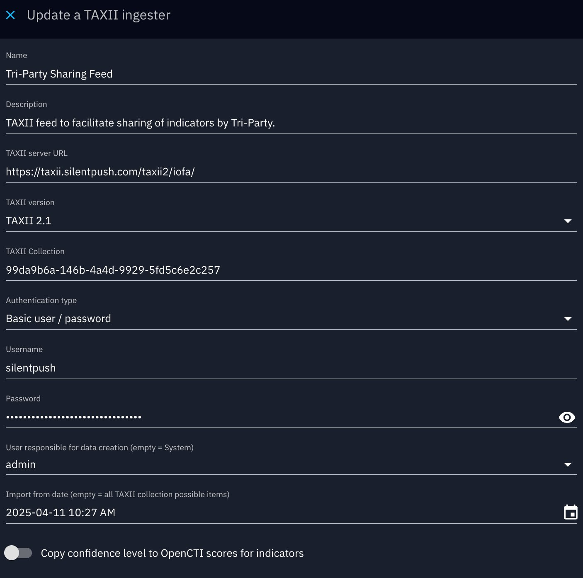
Task: Click the Update a TAXII ingester title
Action: click(x=99, y=15)
